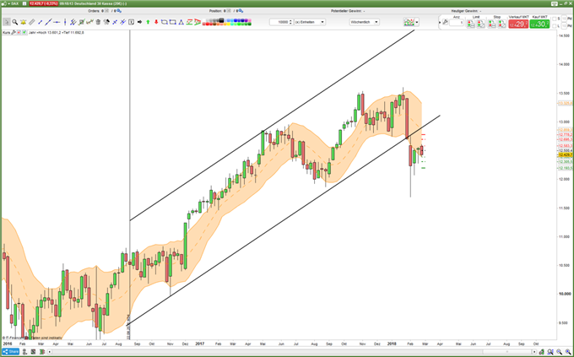Screen dimensions: 574x357
Task: Collapse the order panel arrow expander
Action: coord(440,22)
